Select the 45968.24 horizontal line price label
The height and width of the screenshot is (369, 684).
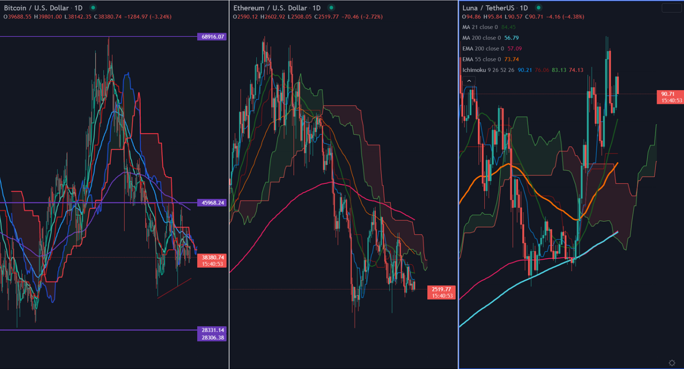tap(213, 203)
